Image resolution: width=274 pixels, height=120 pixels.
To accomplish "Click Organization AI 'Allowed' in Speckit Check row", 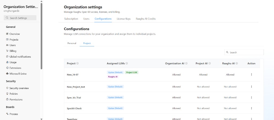I will coord(176,108).
